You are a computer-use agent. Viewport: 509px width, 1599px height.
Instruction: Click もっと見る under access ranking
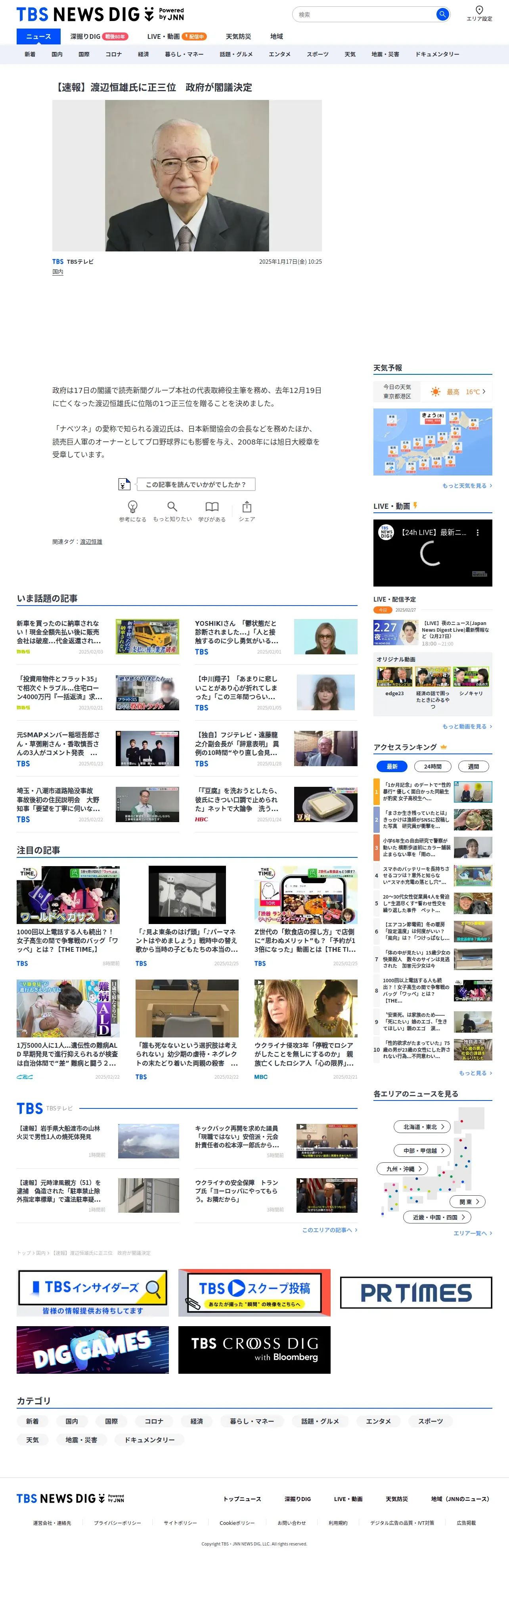(x=475, y=1073)
